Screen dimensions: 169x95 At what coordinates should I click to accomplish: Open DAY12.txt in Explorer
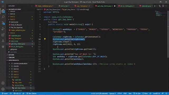click(x=15, y=22)
